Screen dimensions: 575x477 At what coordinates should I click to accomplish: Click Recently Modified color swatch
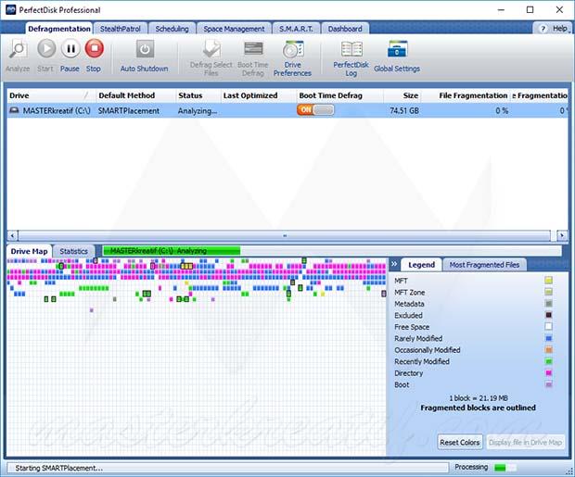(x=549, y=361)
